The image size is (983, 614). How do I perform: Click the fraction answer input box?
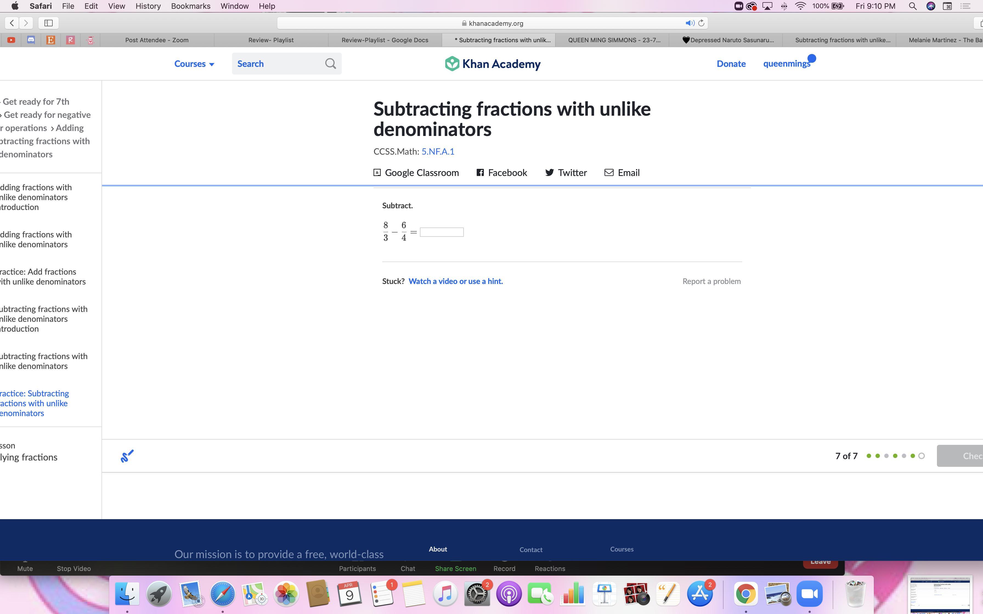pyautogui.click(x=442, y=232)
